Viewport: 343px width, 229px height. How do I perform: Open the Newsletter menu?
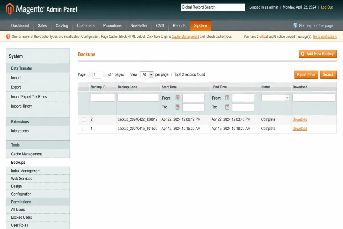tap(139, 25)
